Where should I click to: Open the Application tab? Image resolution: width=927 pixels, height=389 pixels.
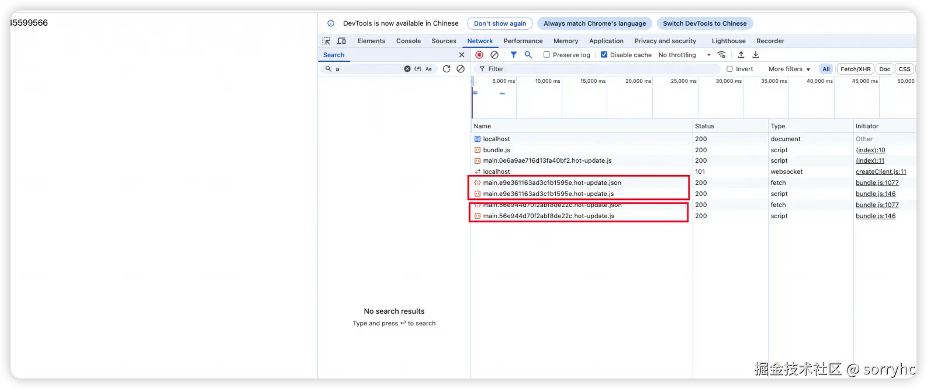click(606, 41)
